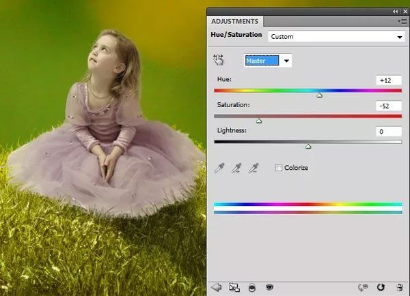Open the Adjustments panel options menu
The width and height of the screenshot is (410, 296).
(x=402, y=22)
